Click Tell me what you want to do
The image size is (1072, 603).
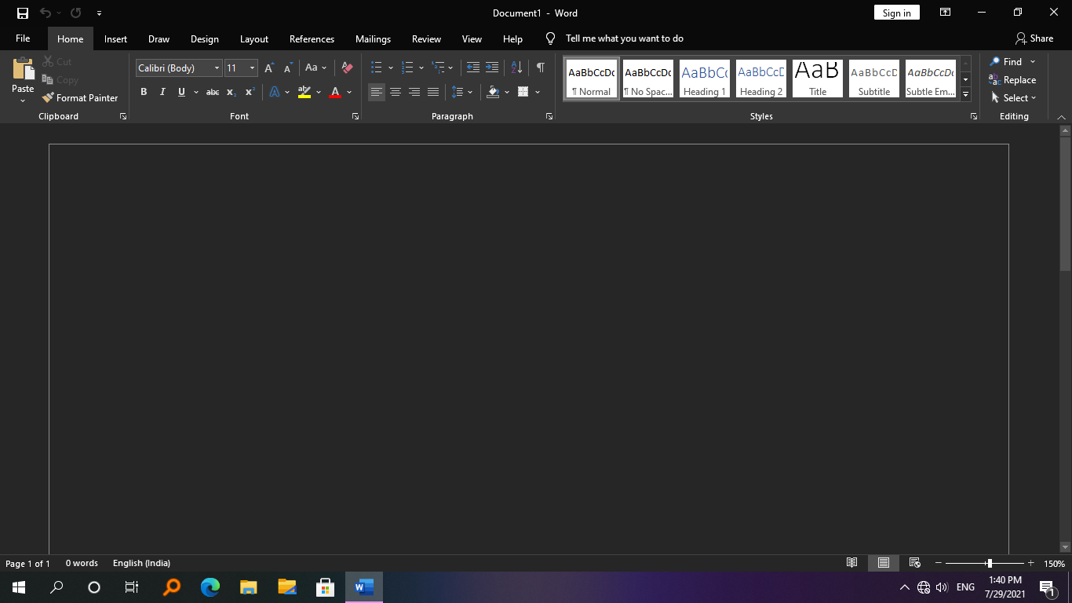click(x=624, y=38)
